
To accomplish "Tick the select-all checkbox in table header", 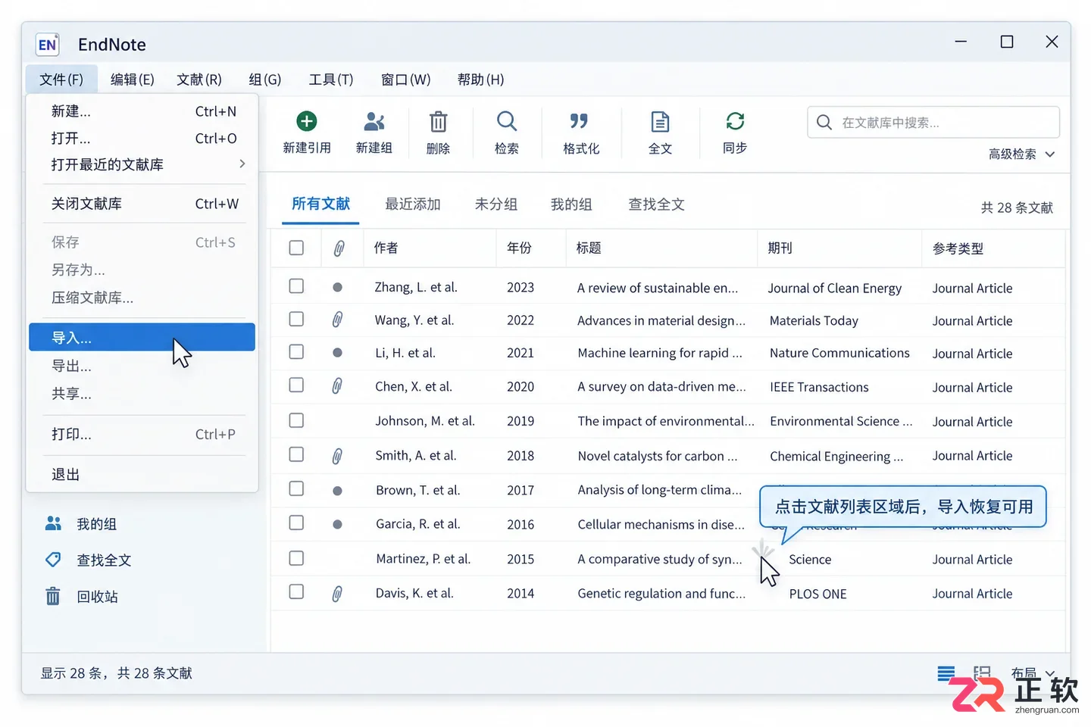I will click(x=296, y=248).
